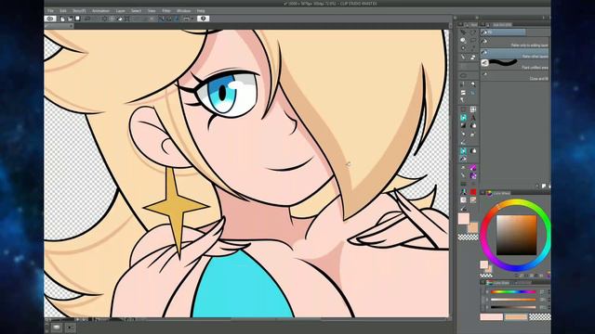The image size is (595, 334).
Task: Click the tan color chip at panel bottom
Action: click(x=516, y=317)
